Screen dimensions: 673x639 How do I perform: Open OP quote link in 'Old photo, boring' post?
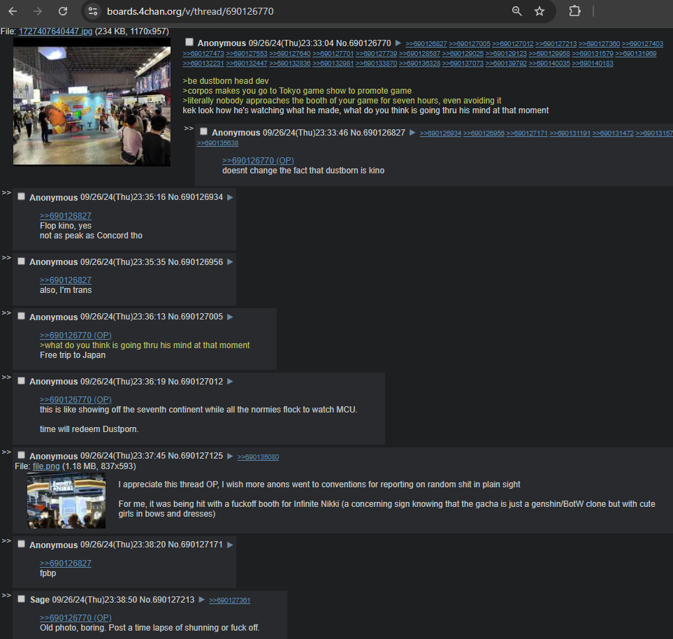75,618
